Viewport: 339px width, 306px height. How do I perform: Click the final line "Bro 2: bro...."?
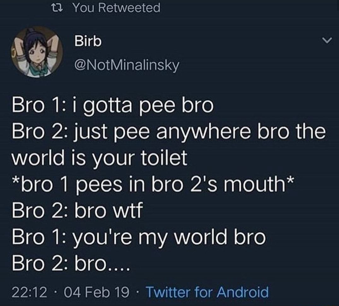[71, 264]
